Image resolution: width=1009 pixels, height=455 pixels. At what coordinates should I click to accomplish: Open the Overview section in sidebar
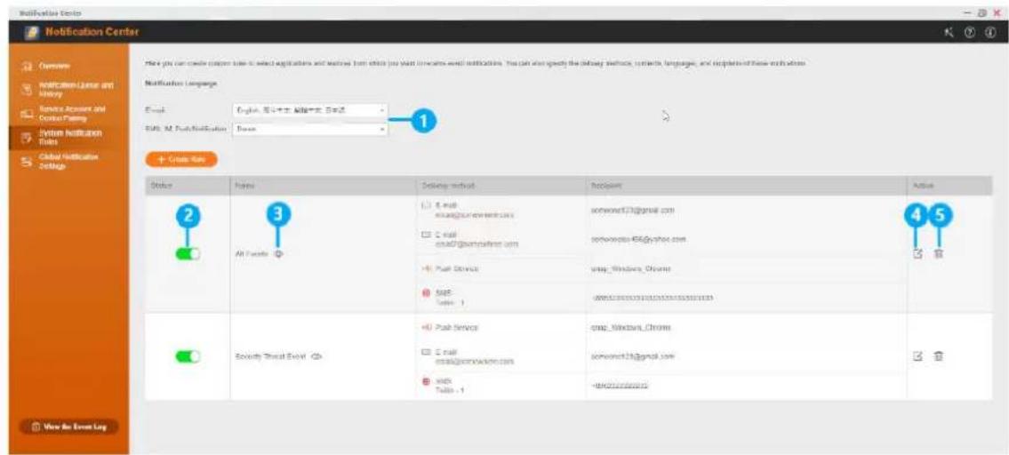click(68, 66)
